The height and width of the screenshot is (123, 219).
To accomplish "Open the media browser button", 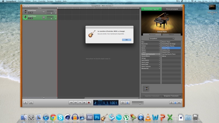I will (179, 102).
